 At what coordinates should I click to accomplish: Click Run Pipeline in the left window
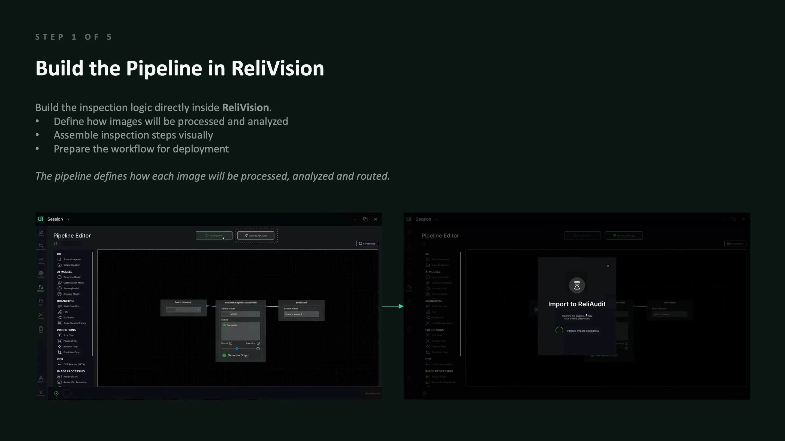(214, 235)
